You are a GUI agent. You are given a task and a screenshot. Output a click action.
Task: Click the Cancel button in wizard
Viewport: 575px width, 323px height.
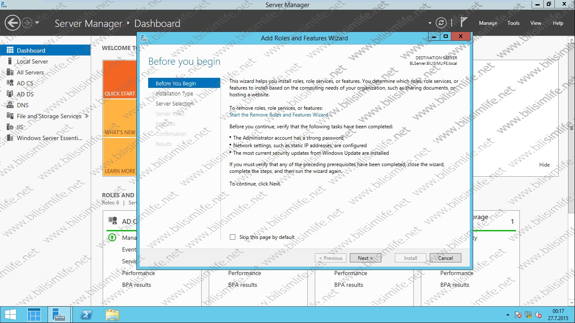coord(445,258)
